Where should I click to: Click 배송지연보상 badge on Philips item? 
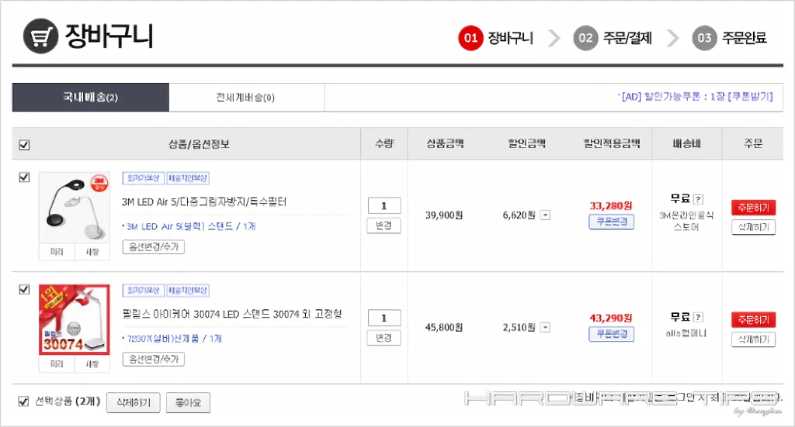pyautogui.click(x=188, y=291)
